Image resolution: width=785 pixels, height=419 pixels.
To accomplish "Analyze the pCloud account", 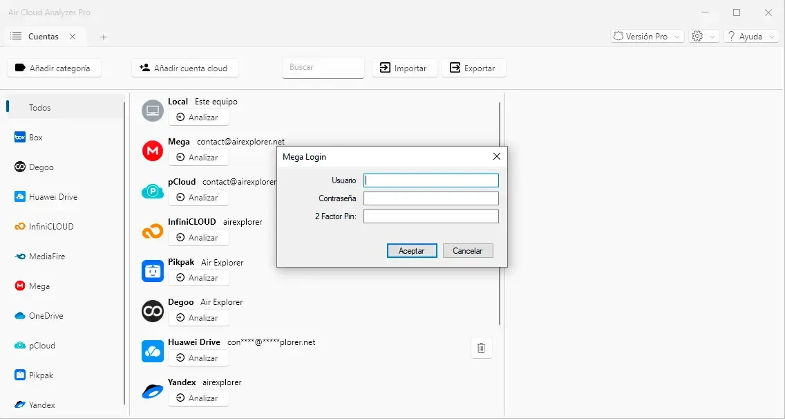I will (x=198, y=198).
